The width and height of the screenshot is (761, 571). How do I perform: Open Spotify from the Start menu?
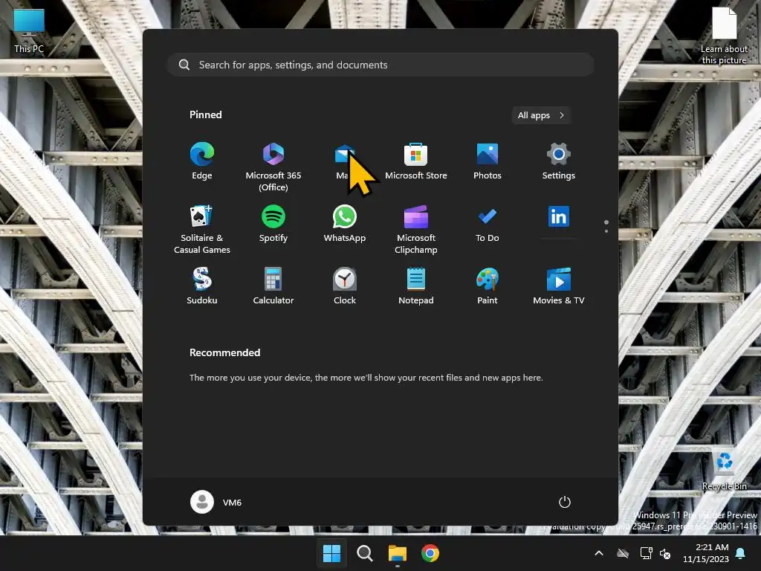click(x=273, y=224)
